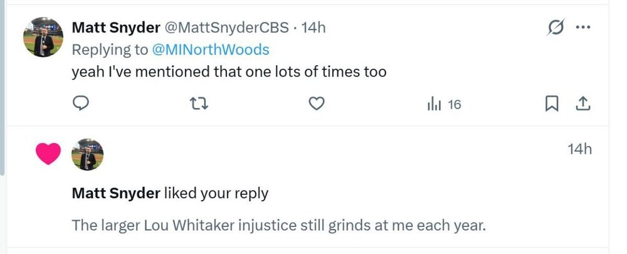Open Matt Snyder's name in tweet header

(x=116, y=28)
